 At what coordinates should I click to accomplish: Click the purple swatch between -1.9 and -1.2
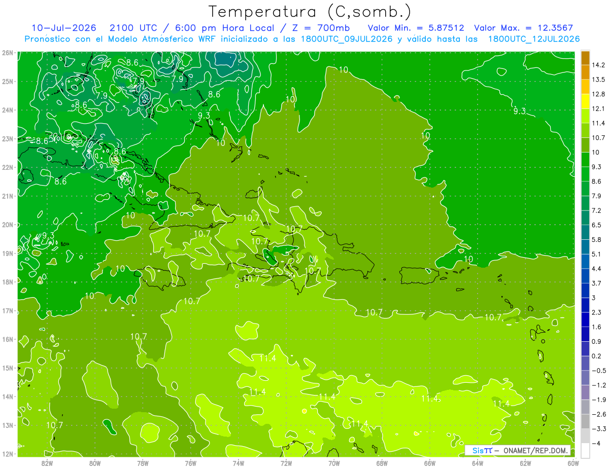[585, 392]
